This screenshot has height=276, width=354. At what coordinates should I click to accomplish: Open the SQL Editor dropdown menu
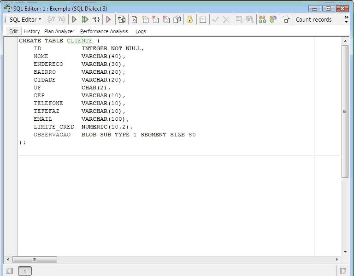[25, 19]
